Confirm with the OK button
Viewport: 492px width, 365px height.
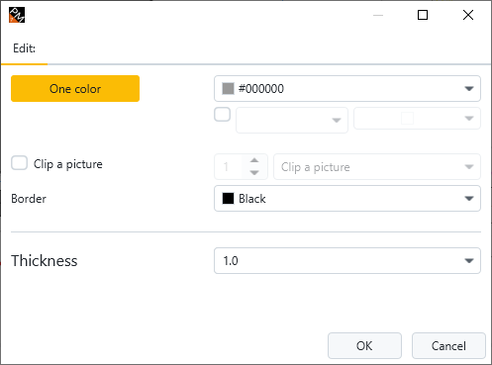[364, 346]
